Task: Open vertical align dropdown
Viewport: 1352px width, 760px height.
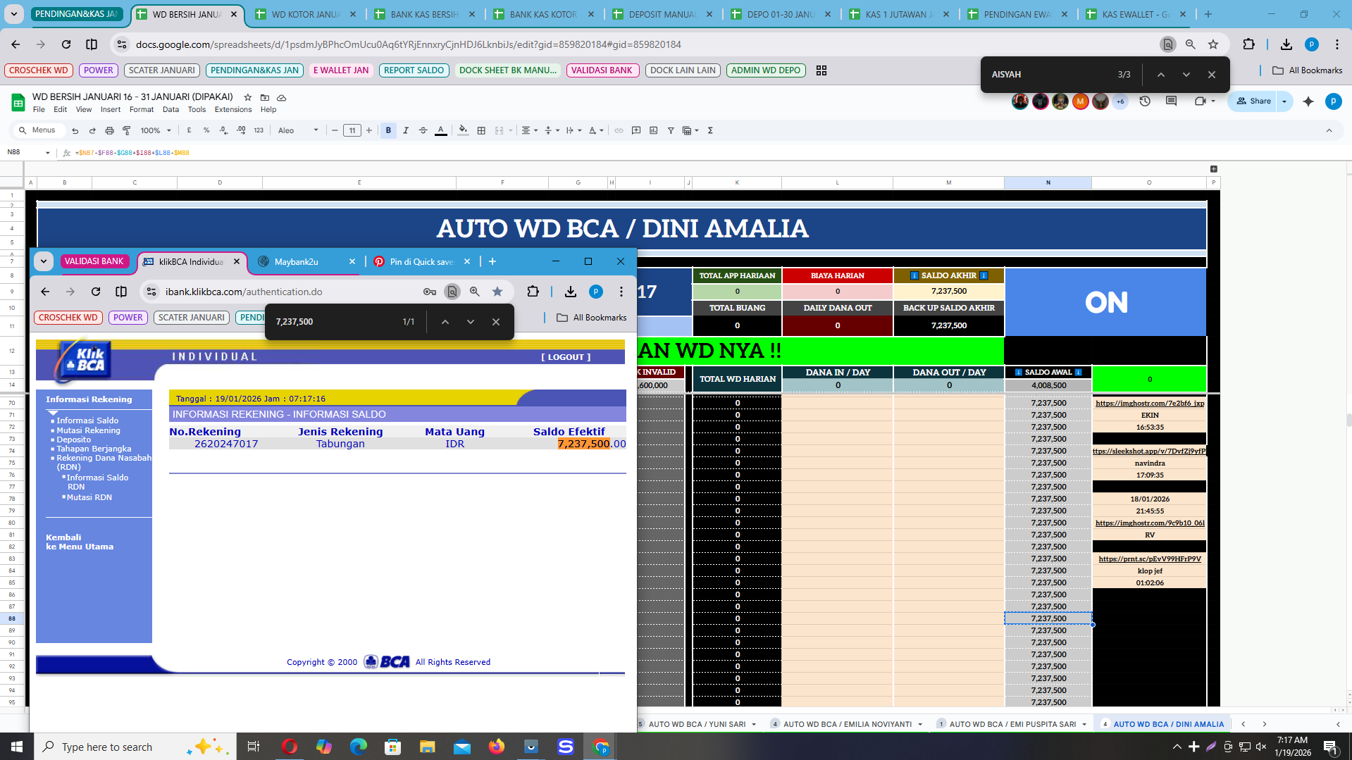Action: (x=552, y=130)
